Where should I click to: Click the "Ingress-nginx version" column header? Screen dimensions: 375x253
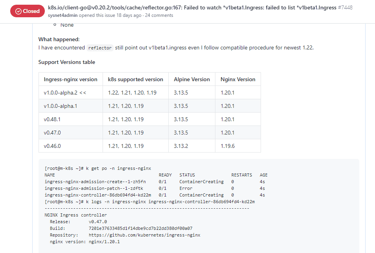(70, 79)
